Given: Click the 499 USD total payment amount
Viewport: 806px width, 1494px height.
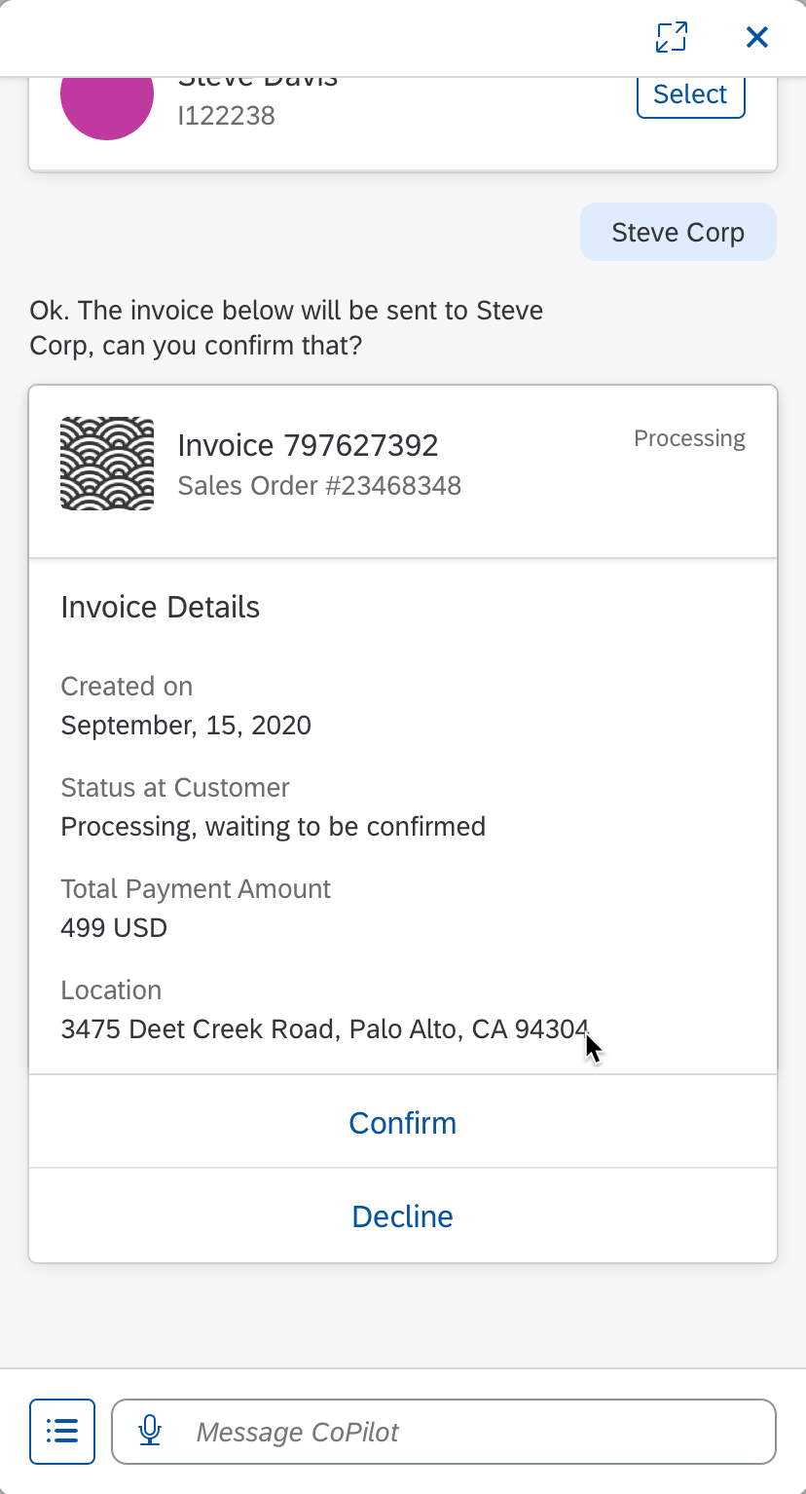Looking at the screenshot, I should 114,927.
